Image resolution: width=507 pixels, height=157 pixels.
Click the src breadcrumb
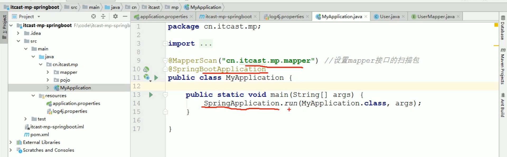(71, 7)
